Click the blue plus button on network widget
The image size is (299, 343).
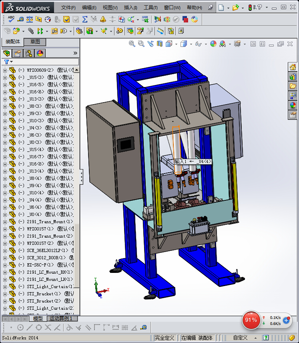click(286, 321)
